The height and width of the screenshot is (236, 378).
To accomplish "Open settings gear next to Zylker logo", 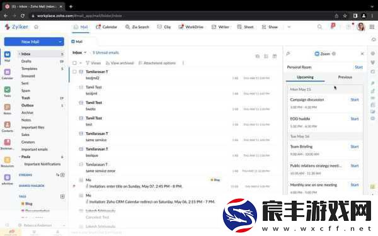I will point(36,27).
